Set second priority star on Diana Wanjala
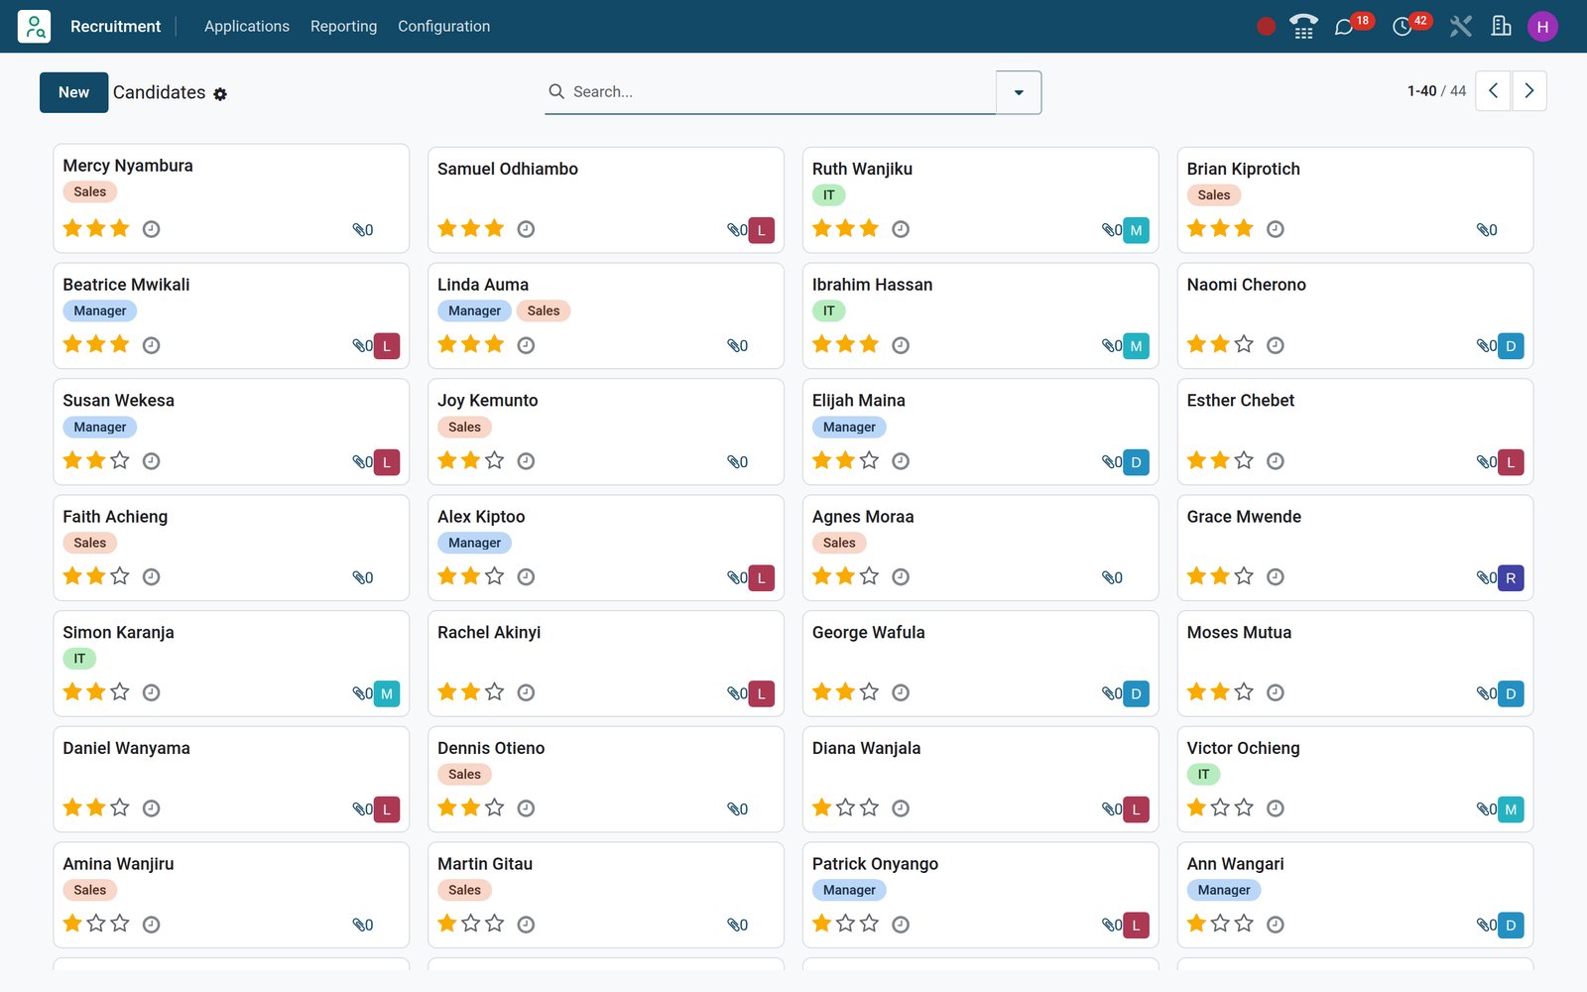The width and height of the screenshot is (1587, 992). pyautogui.click(x=845, y=807)
